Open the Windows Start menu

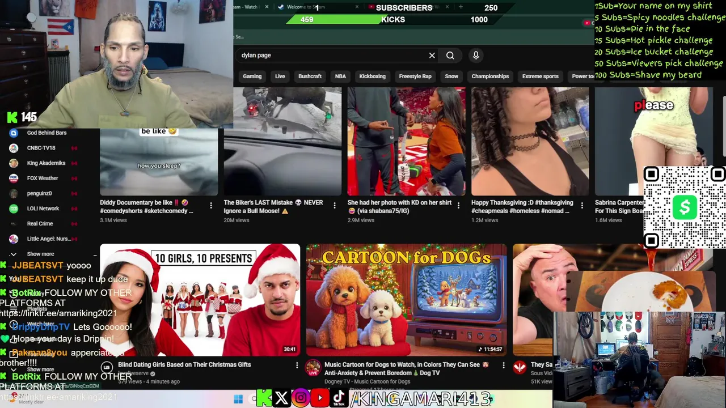(x=238, y=399)
